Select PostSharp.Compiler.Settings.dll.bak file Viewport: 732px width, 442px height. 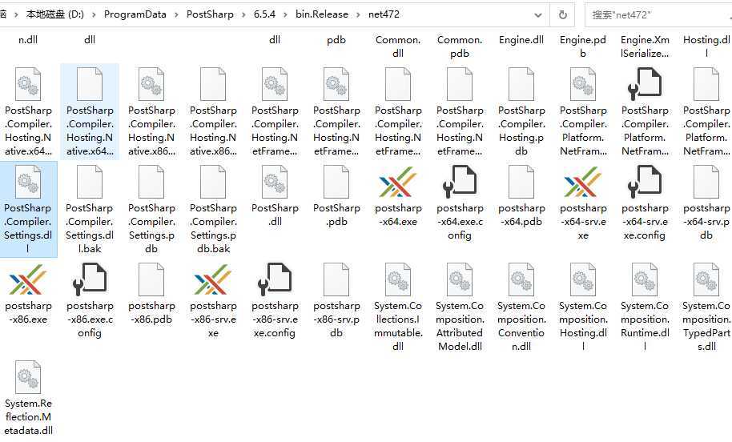click(x=90, y=209)
